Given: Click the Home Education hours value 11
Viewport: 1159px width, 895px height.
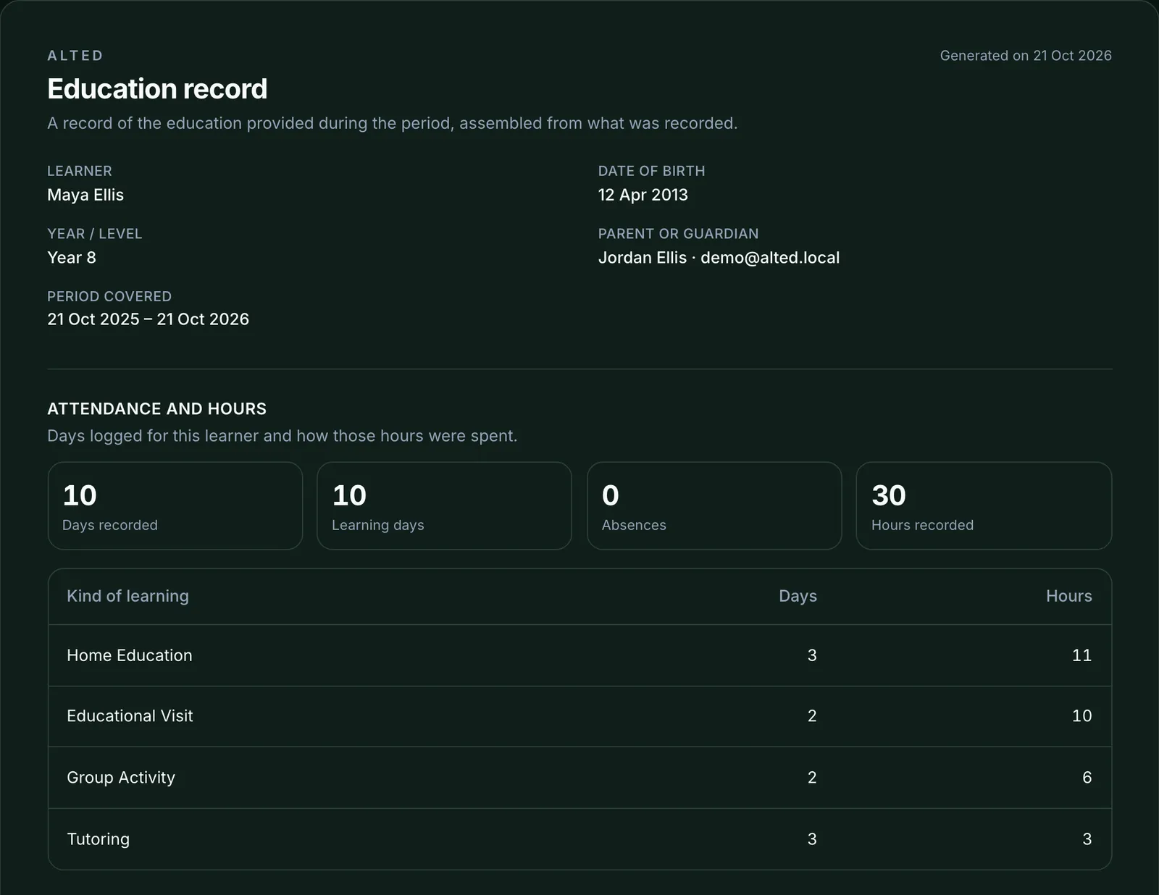Looking at the screenshot, I should [x=1081, y=655].
